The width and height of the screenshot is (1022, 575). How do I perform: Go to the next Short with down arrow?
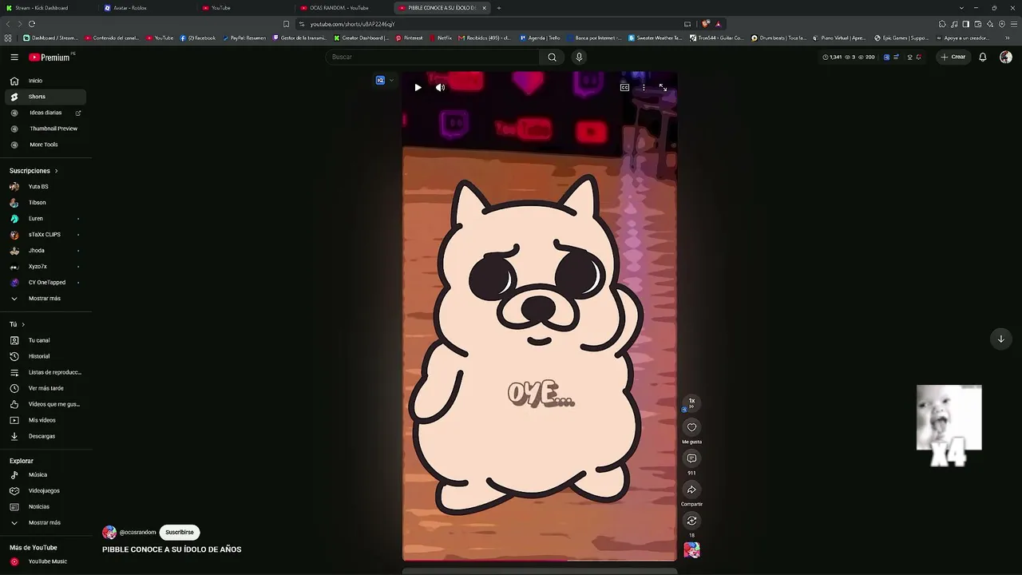point(1000,339)
